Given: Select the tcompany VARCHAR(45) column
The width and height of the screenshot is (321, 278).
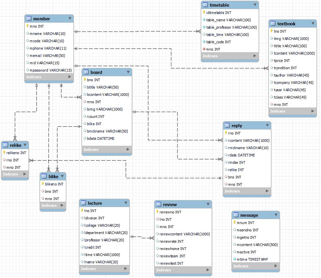Looking at the screenshot, I should click(293, 83).
